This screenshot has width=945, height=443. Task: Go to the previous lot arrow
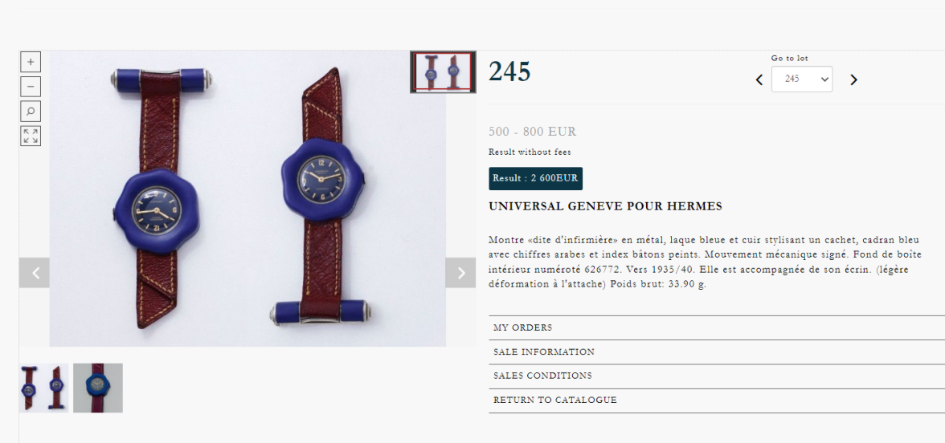759,79
